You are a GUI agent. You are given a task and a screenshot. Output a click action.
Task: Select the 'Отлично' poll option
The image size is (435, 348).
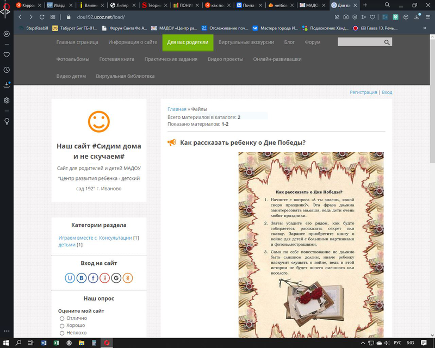62,318
